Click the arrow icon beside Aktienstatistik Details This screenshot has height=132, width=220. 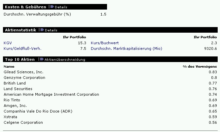point(42,30)
